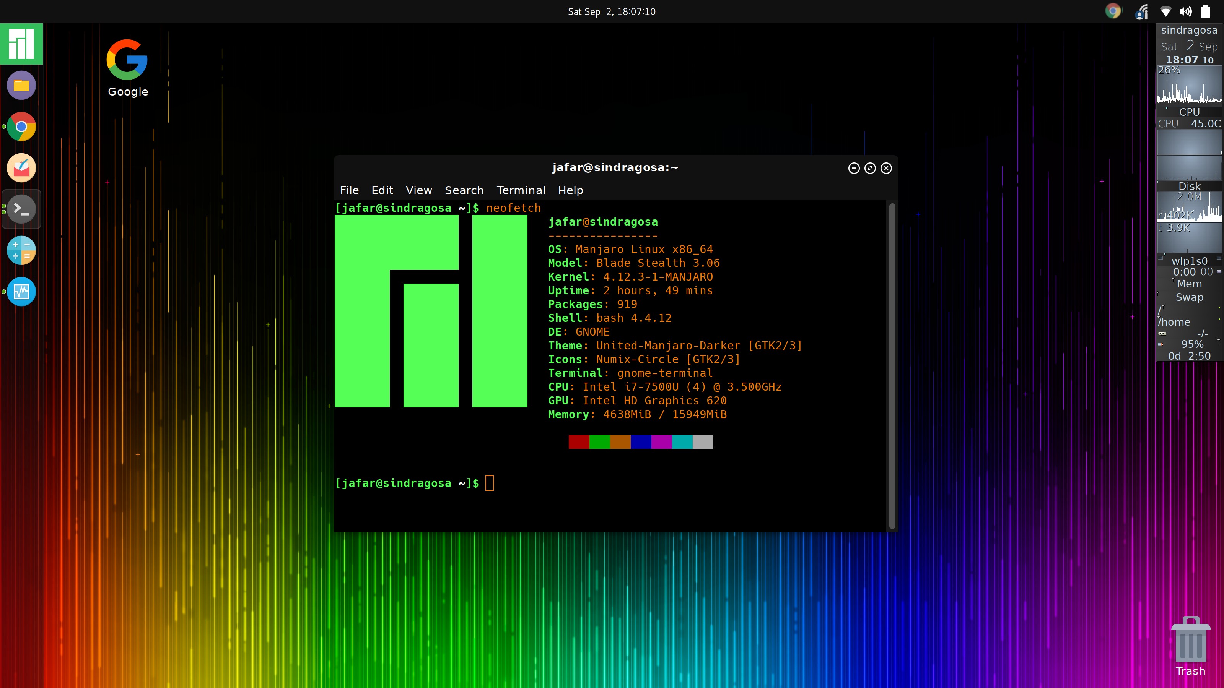Click the terminal title 'jafar@sindragosa:~'

pos(615,168)
